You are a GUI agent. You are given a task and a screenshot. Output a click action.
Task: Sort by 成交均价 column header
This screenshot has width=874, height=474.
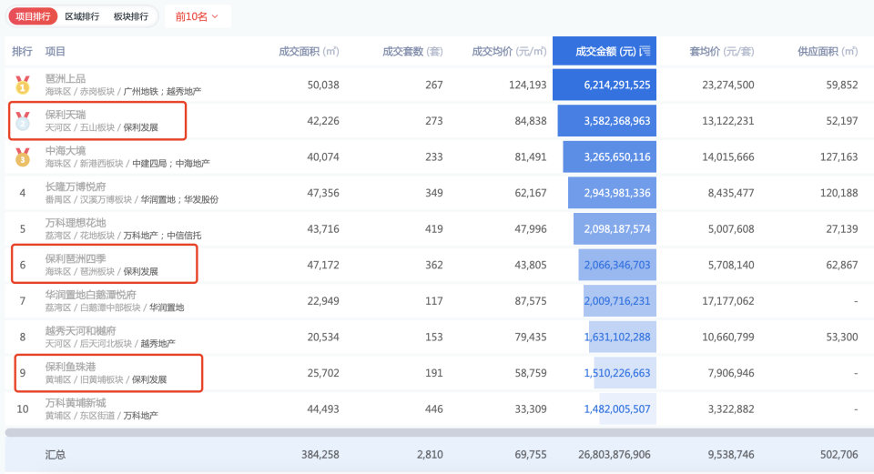(509, 51)
